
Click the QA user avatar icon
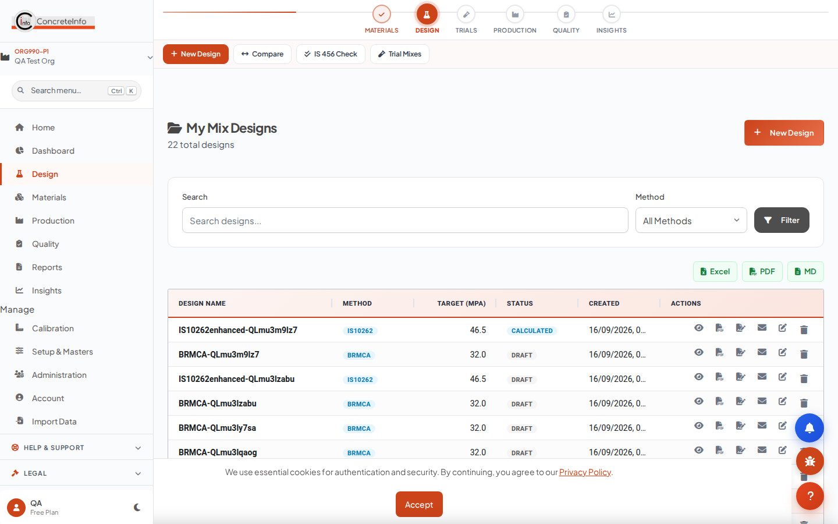[x=16, y=508]
